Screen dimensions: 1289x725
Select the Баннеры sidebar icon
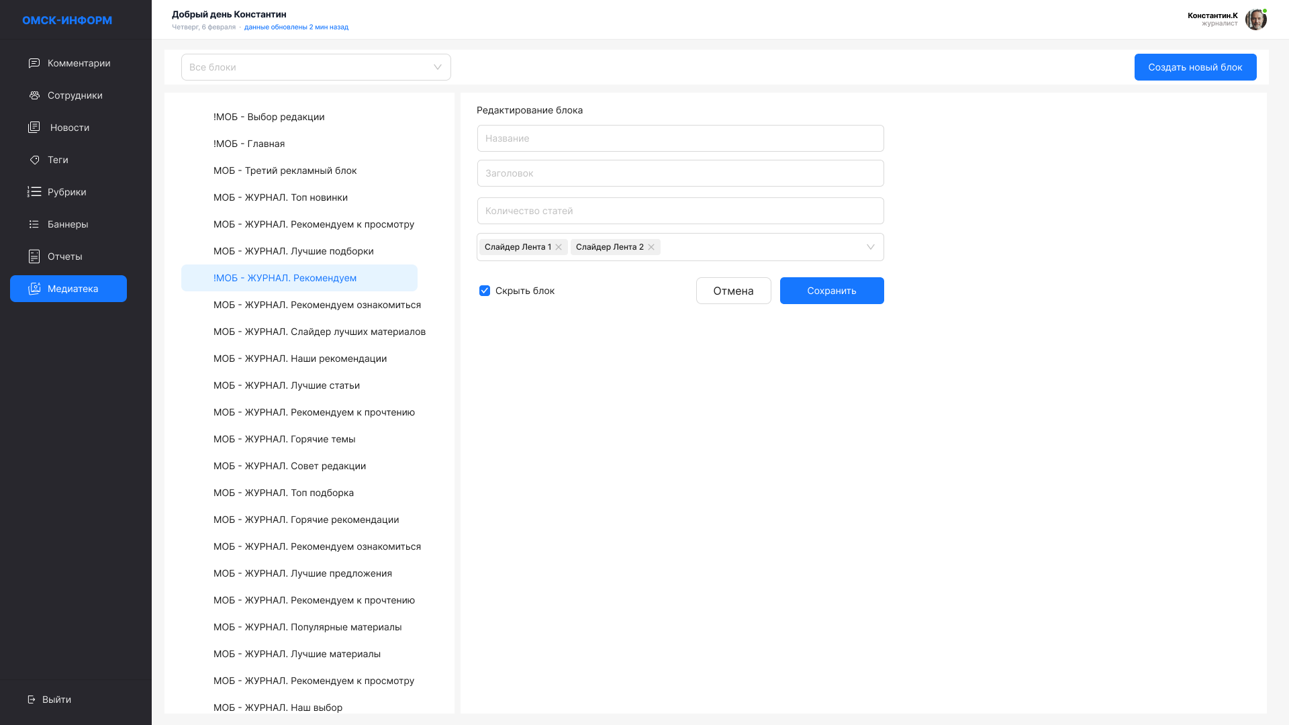point(34,224)
